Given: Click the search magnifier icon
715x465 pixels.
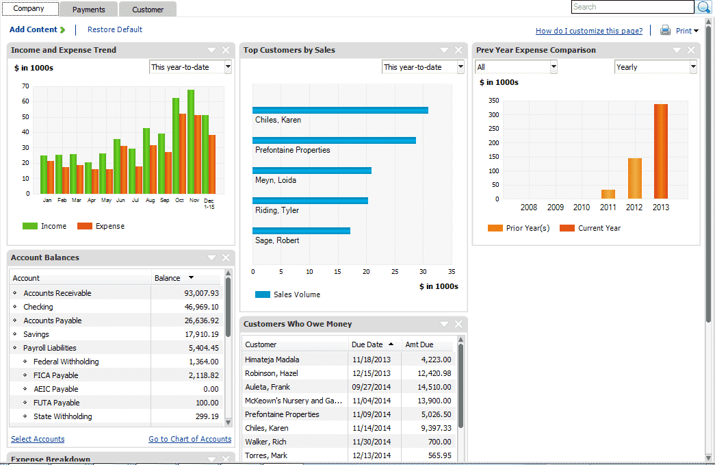Looking at the screenshot, I should click(703, 7).
